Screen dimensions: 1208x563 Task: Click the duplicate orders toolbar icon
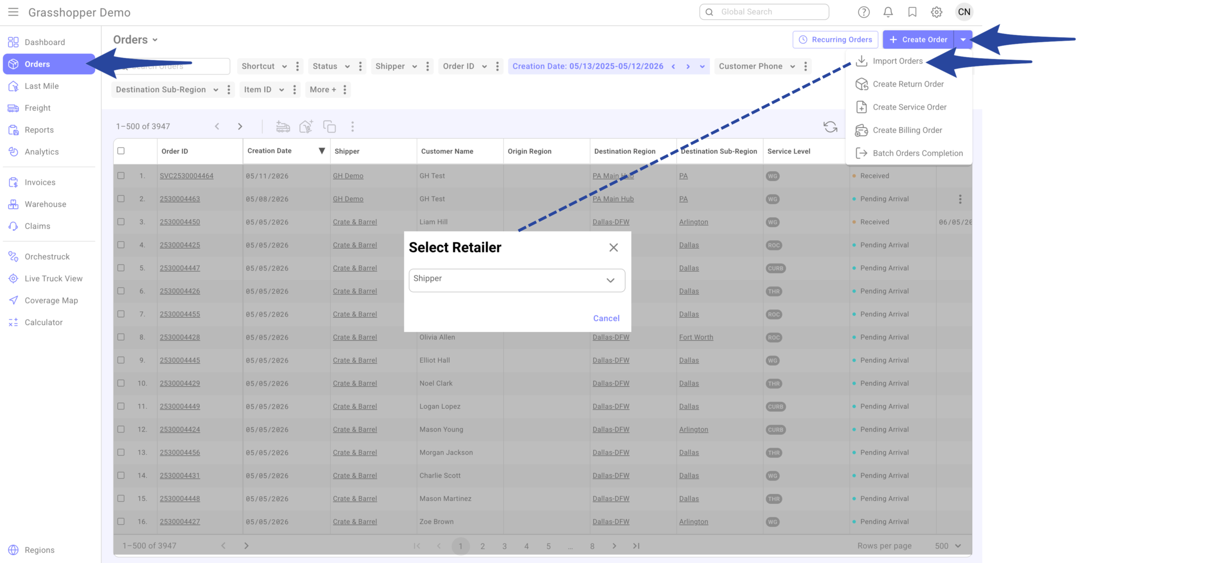[329, 126]
